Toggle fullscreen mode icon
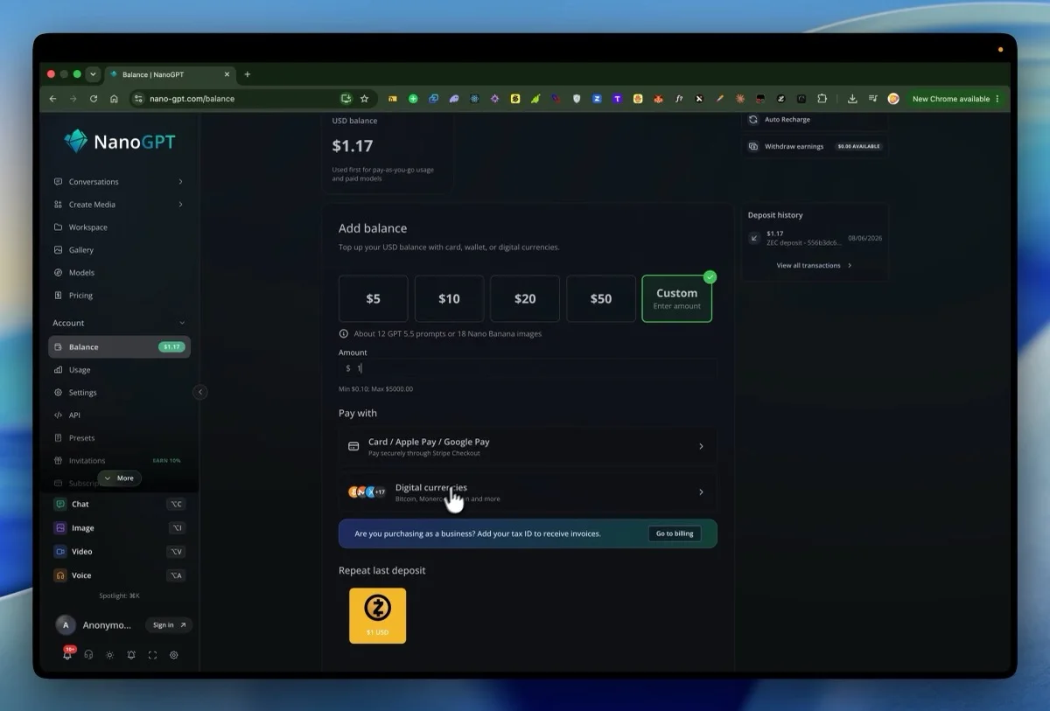 (x=152, y=655)
